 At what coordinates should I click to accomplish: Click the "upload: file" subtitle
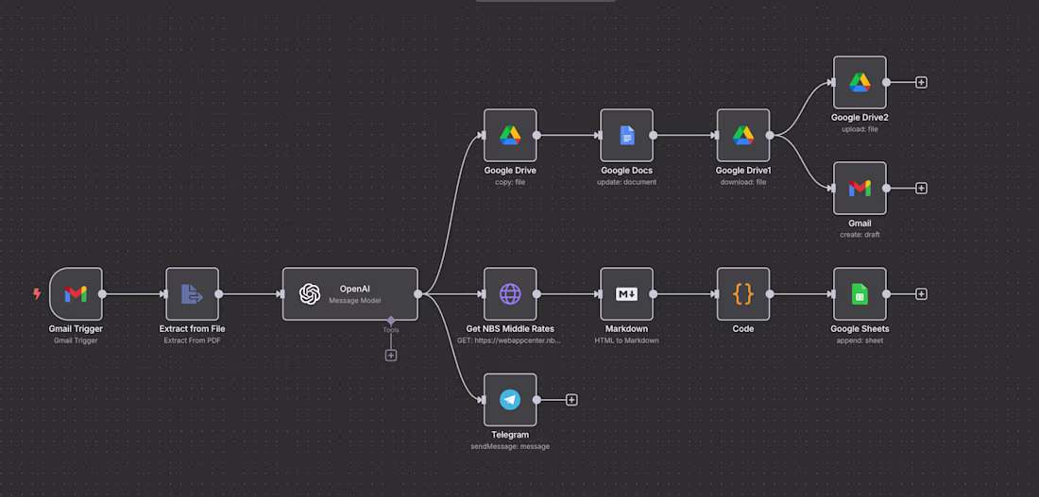pyautogui.click(x=860, y=129)
